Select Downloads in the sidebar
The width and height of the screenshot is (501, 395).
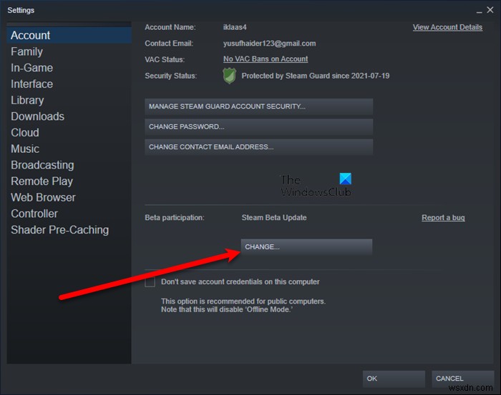38,116
